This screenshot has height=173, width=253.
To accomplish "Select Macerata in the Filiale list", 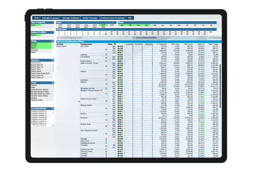I will [41, 50].
